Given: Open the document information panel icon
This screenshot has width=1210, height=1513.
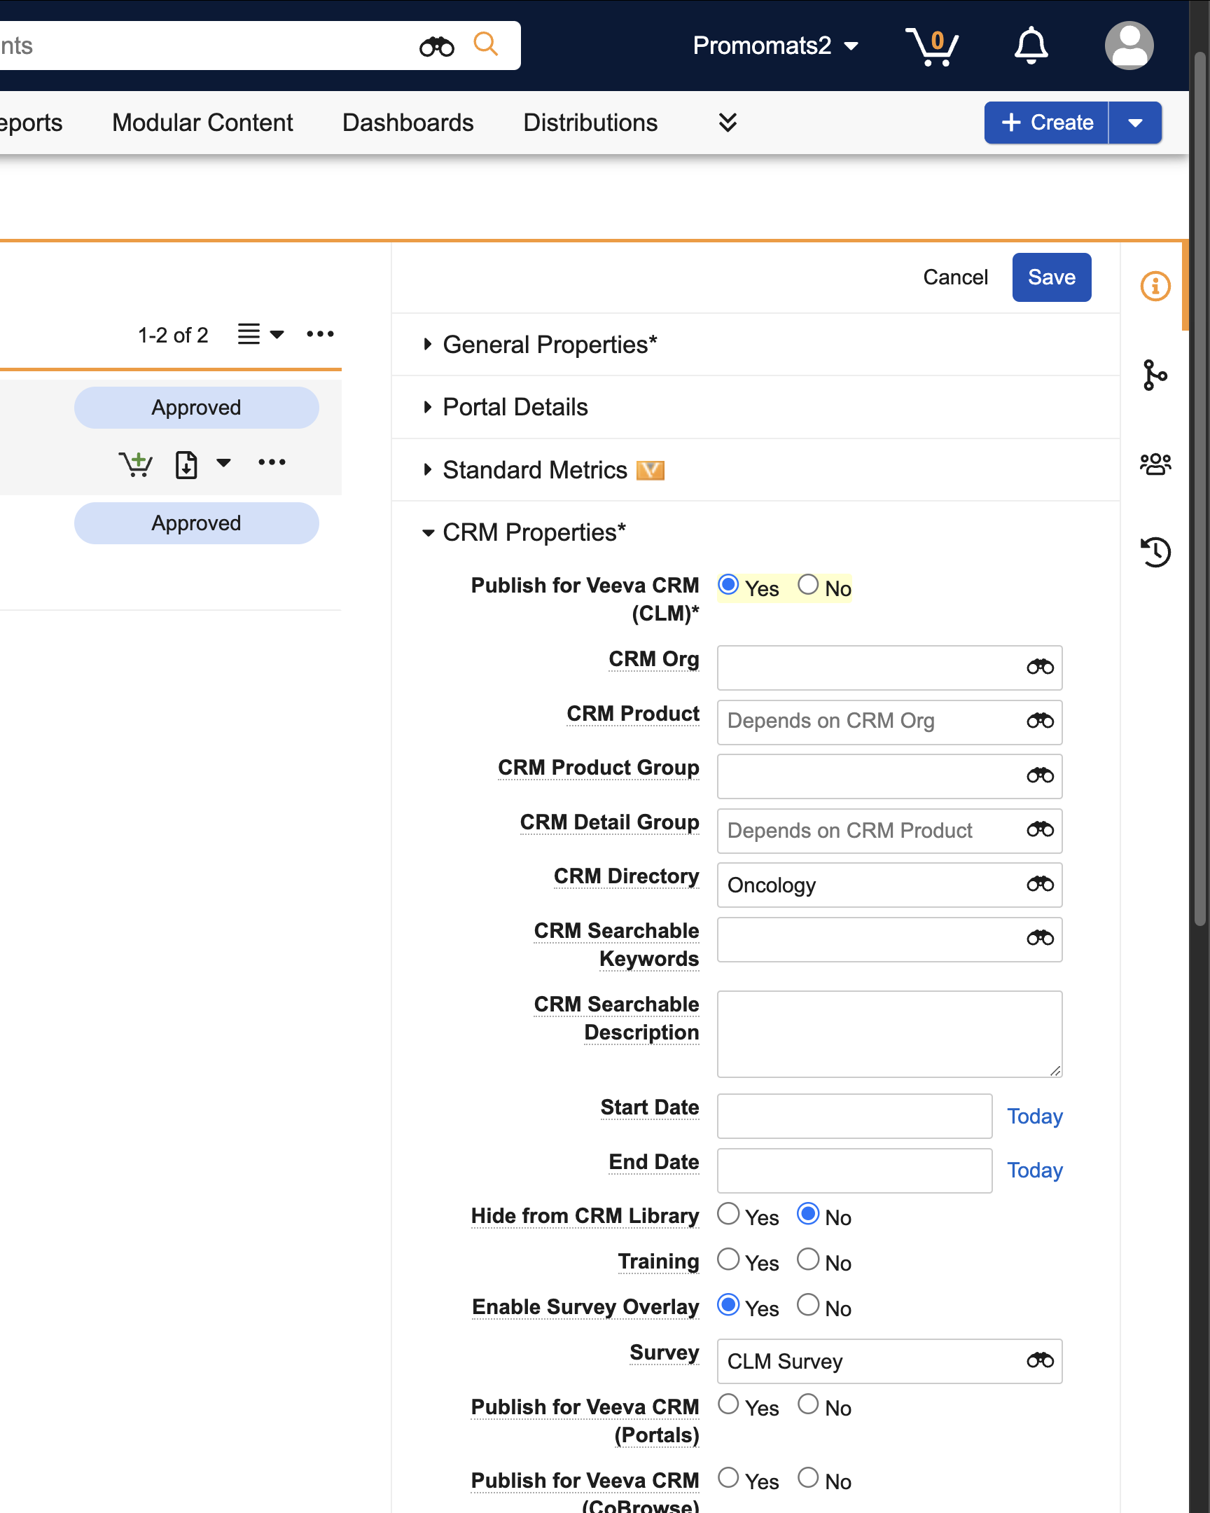Looking at the screenshot, I should coord(1155,286).
